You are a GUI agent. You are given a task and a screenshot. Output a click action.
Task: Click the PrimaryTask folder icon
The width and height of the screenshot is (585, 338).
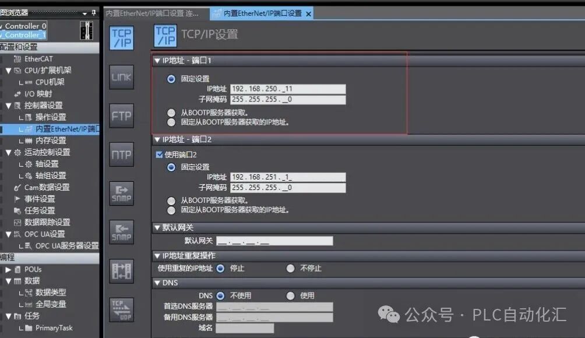tap(29, 328)
